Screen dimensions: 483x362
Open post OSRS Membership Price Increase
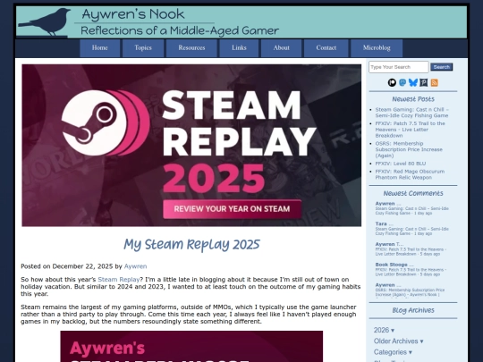[409, 149]
